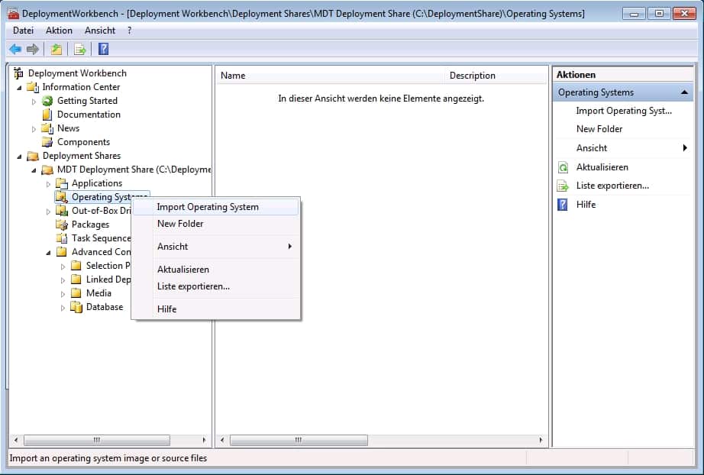This screenshot has height=475, width=704.
Task: Click Import Operating Syst... in Aktionen pane
Action: pos(624,111)
